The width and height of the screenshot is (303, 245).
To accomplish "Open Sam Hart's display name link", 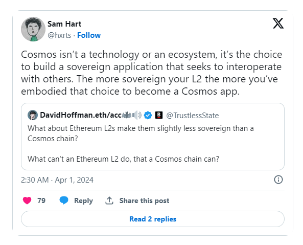I will click(x=64, y=24).
